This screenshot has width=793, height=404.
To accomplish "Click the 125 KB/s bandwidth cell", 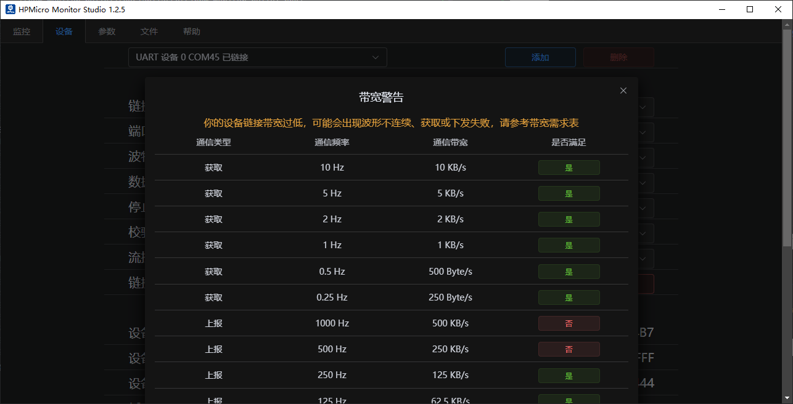I will (x=451, y=376).
